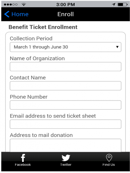The height and width of the screenshot is (173, 130).
Task: Tap the Facebook tab label
Action: click(x=23, y=165)
